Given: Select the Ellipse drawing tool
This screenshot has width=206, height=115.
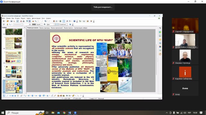Looking at the screenshot, I should pyautogui.click(x=15, y=96).
